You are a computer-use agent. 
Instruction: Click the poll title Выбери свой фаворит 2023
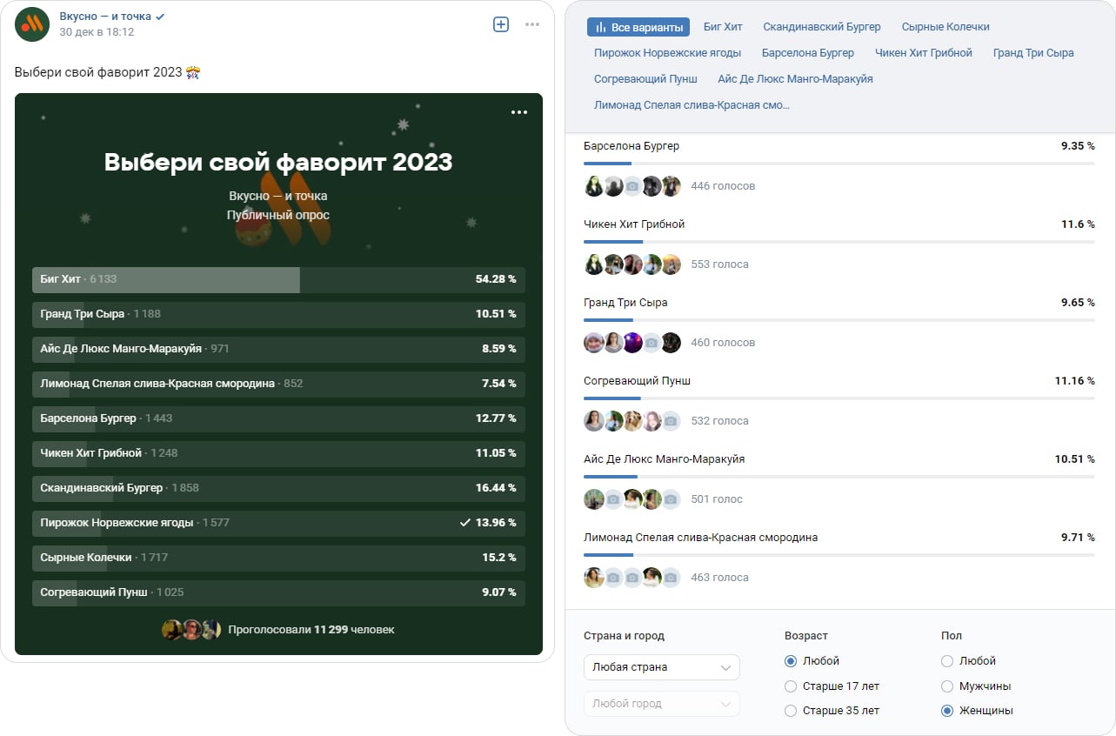(278, 163)
